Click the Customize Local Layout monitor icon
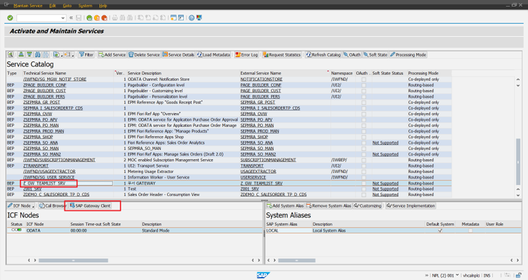 click(x=199, y=18)
